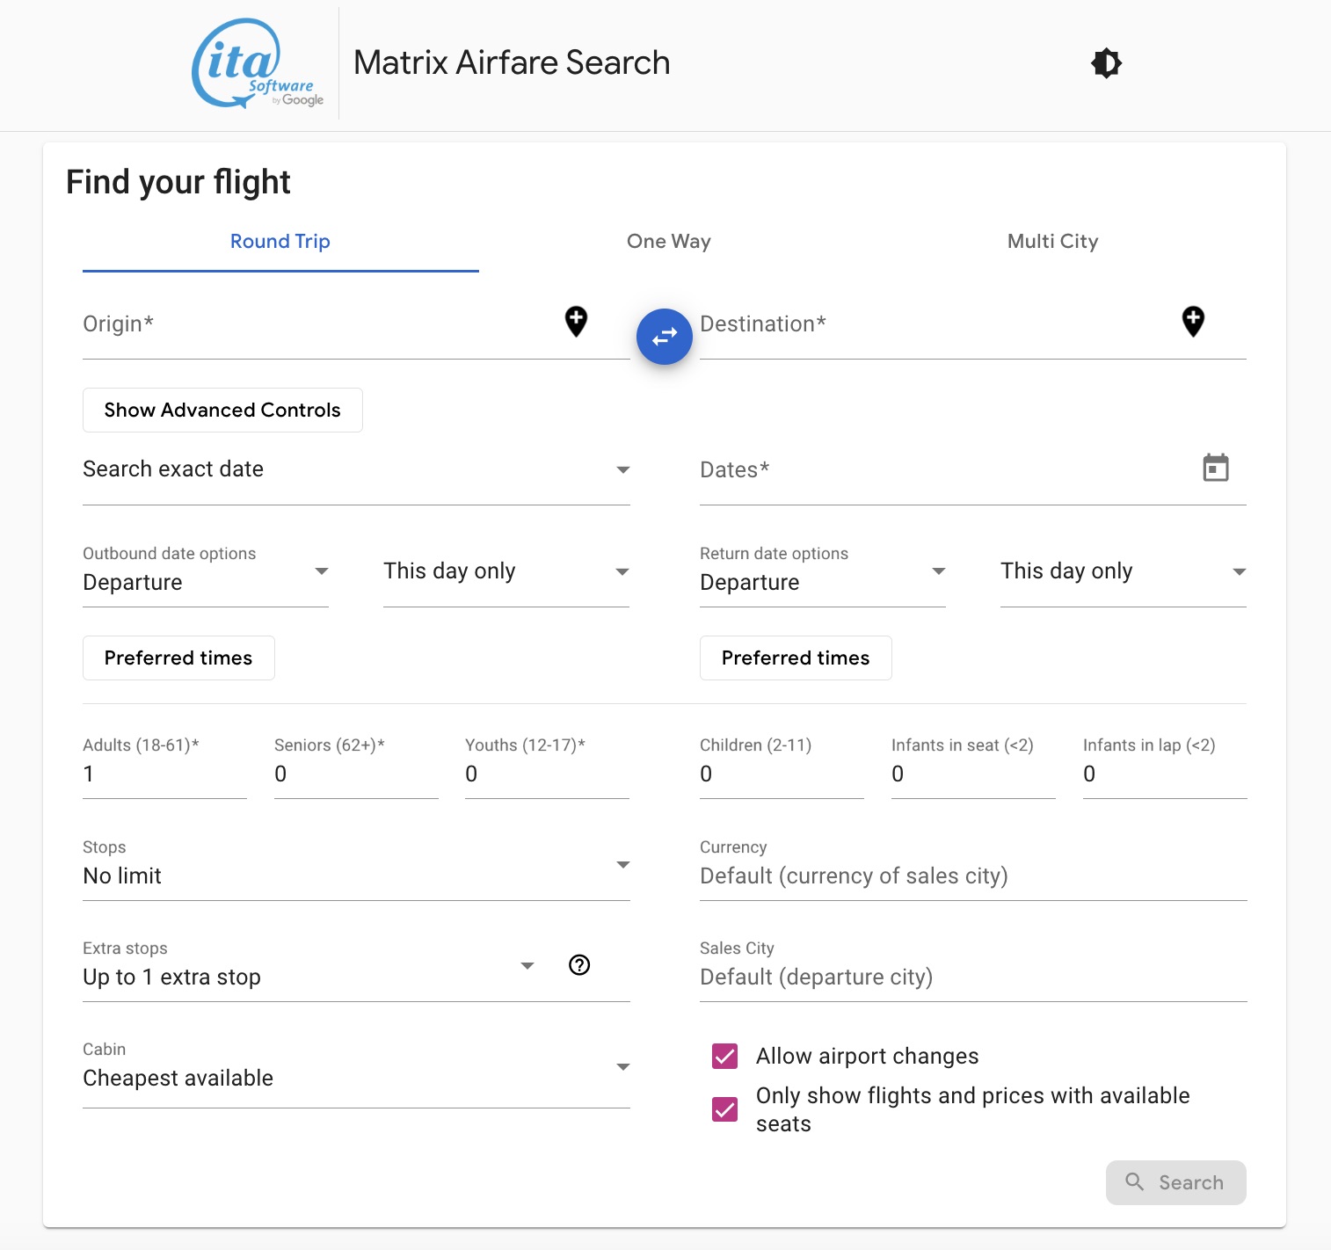Open the Dates calendar picker icon
1331x1250 pixels.
click(1216, 468)
